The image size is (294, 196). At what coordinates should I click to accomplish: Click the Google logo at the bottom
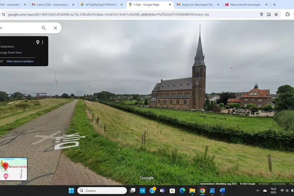147,178
